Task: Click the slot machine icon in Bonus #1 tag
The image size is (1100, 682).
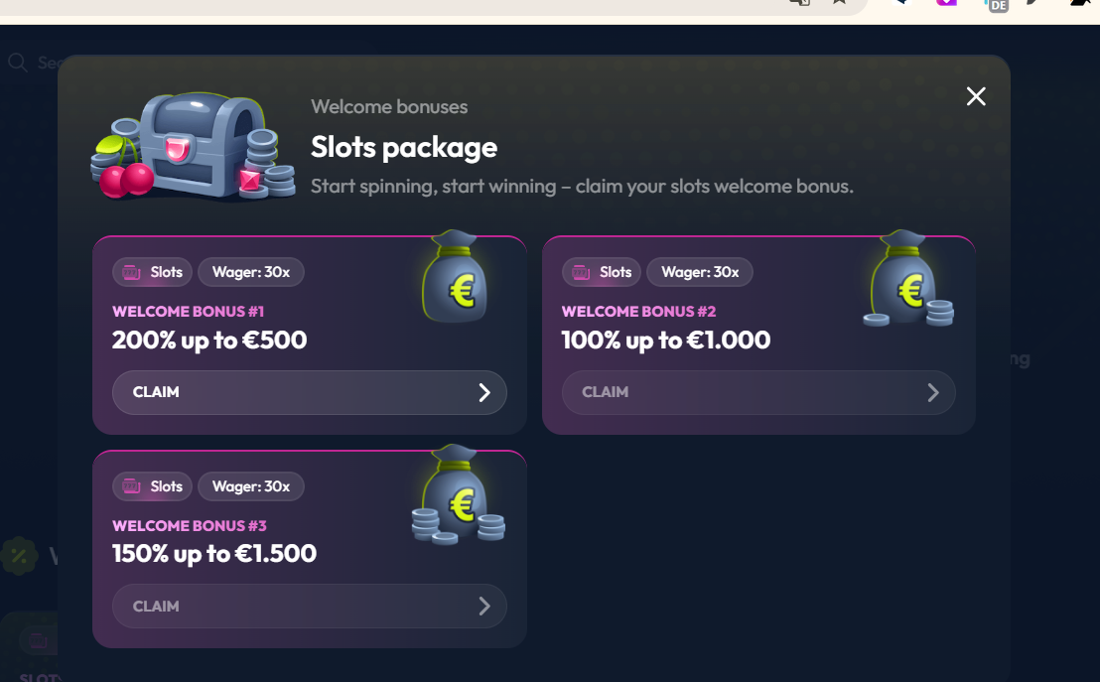Action: pos(132,272)
